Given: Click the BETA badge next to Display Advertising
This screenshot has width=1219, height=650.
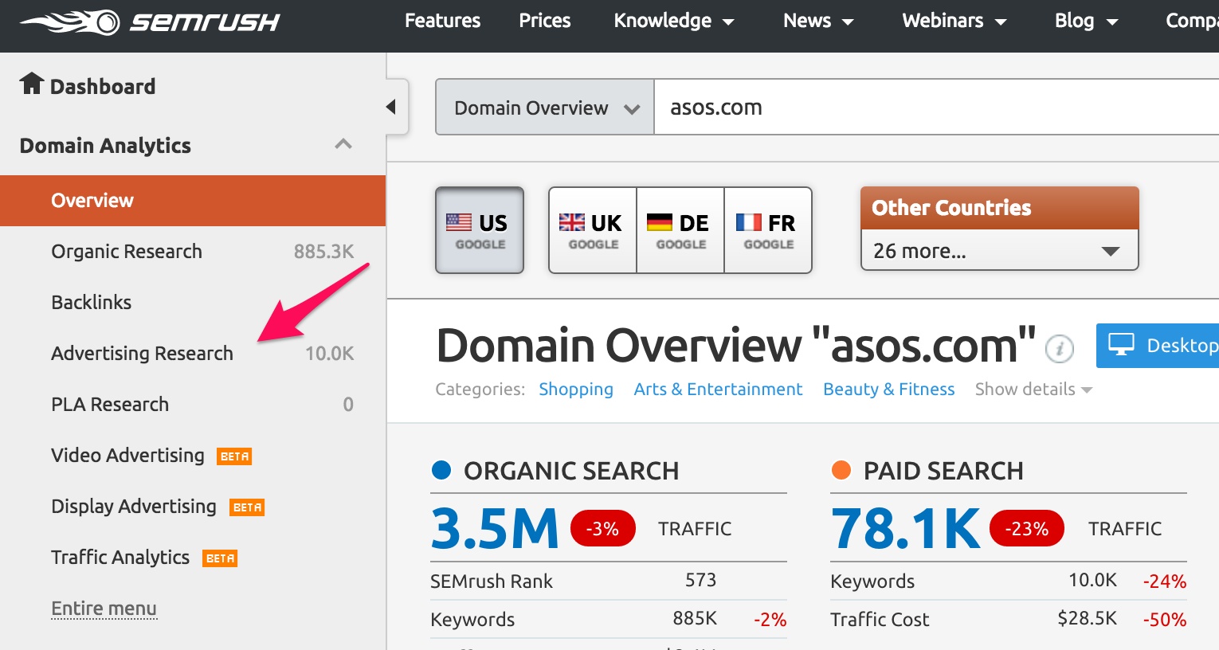Looking at the screenshot, I should click(247, 507).
